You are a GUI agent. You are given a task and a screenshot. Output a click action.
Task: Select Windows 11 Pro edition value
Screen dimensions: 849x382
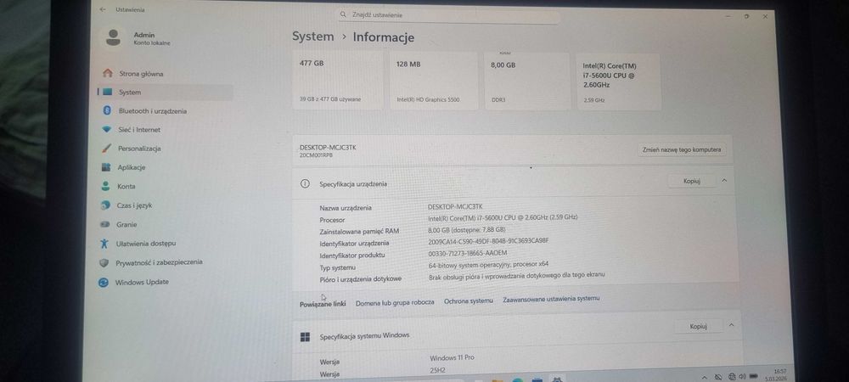[x=453, y=357]
